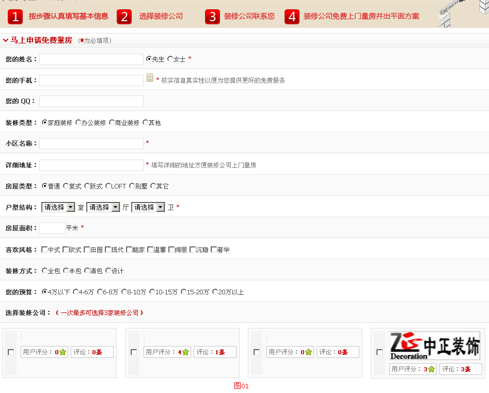Image resolution: width=489 pixels, height=393 pixels.
Task: Select the 女士 radio button
Action: tap(169, 58)
